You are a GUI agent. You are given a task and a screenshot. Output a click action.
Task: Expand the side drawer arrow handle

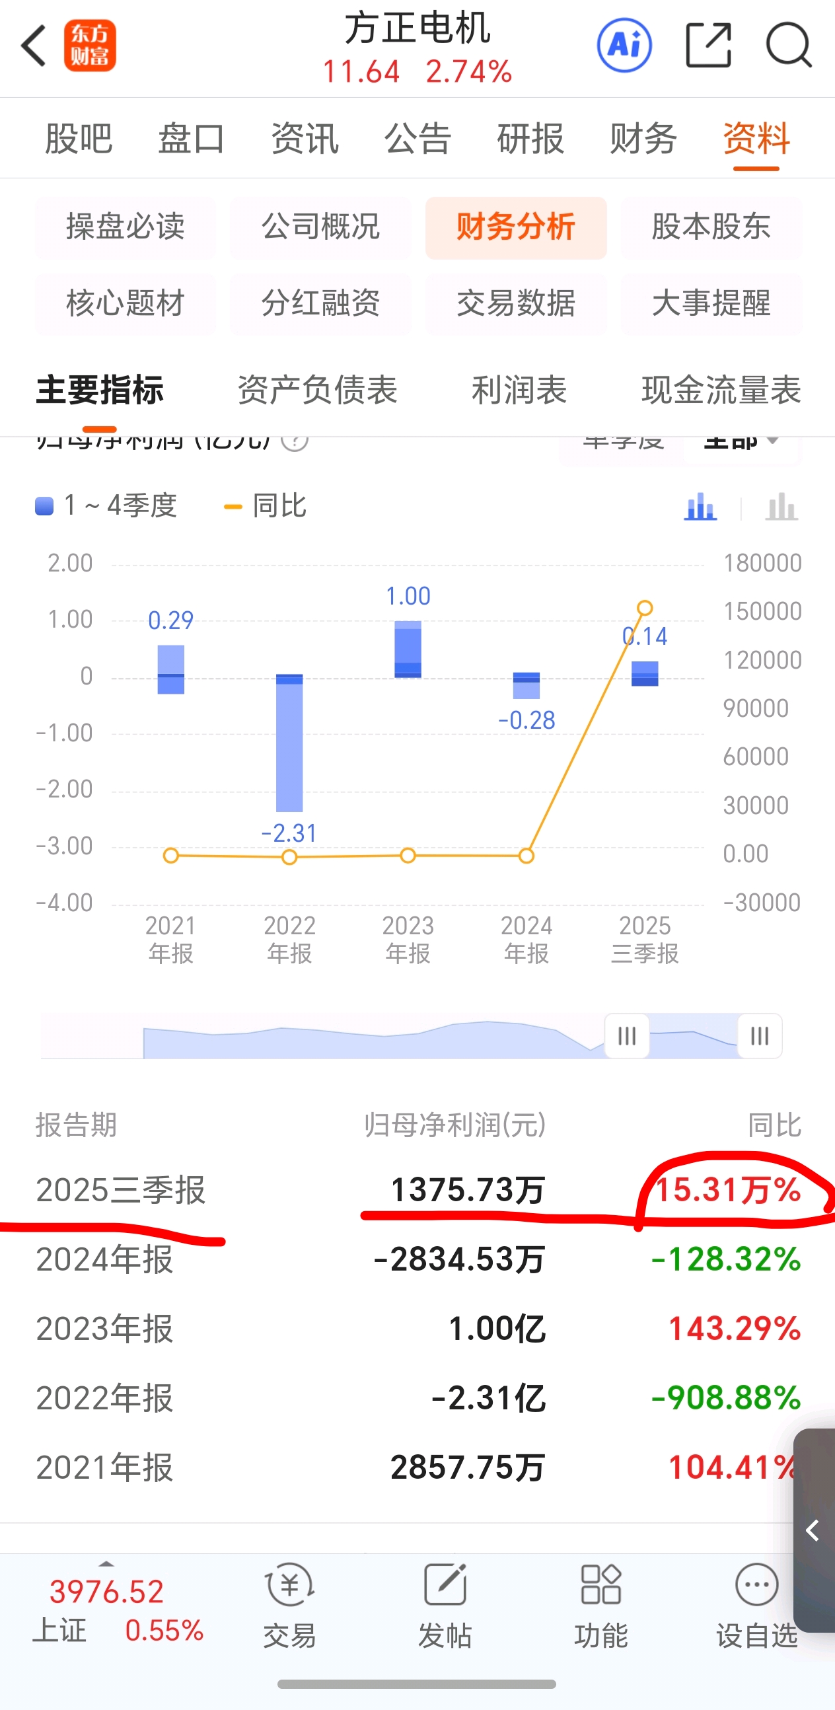814,1530
